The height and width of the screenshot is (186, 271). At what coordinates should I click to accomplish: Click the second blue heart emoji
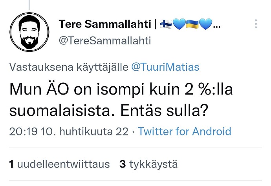(x=205, y=24)
